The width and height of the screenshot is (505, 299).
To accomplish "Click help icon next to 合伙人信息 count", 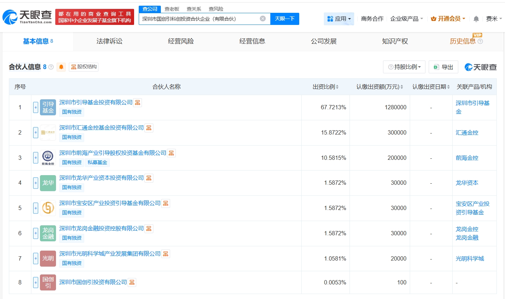I will click(51, 67).
